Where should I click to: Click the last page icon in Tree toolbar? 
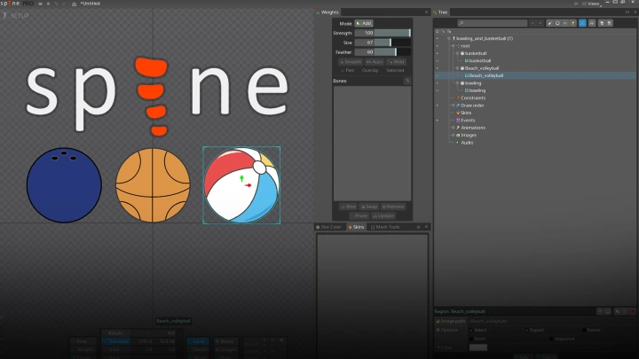(x=609, y=23)
